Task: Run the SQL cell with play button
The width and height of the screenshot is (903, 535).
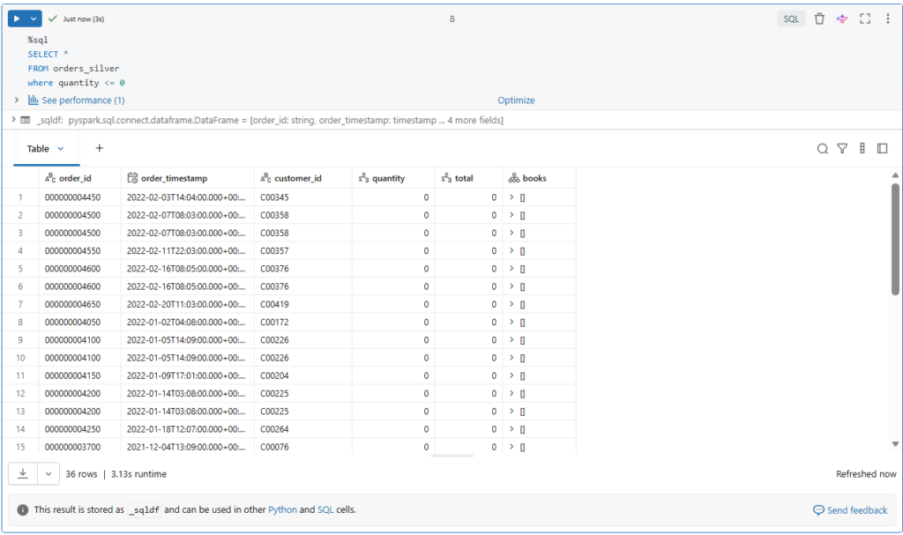Action: 17,19
